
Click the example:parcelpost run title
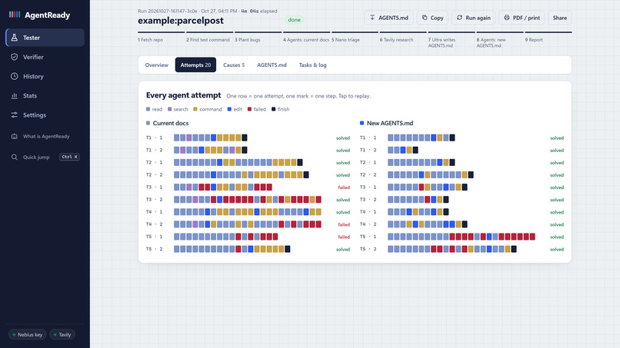(181, 21)
